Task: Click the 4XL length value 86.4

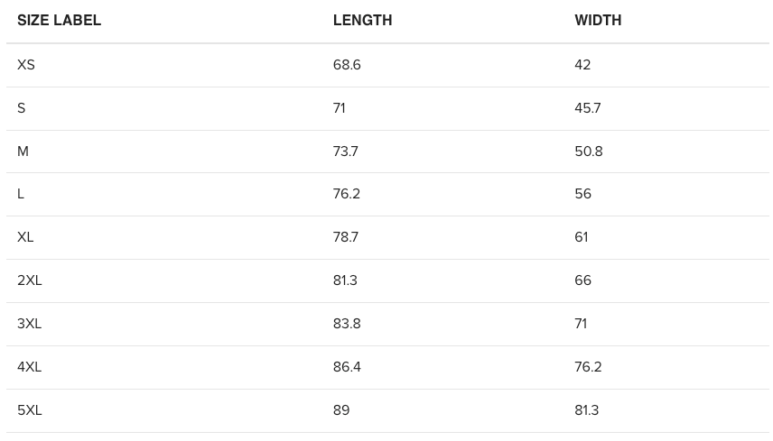Action: [x=347, y=367]
